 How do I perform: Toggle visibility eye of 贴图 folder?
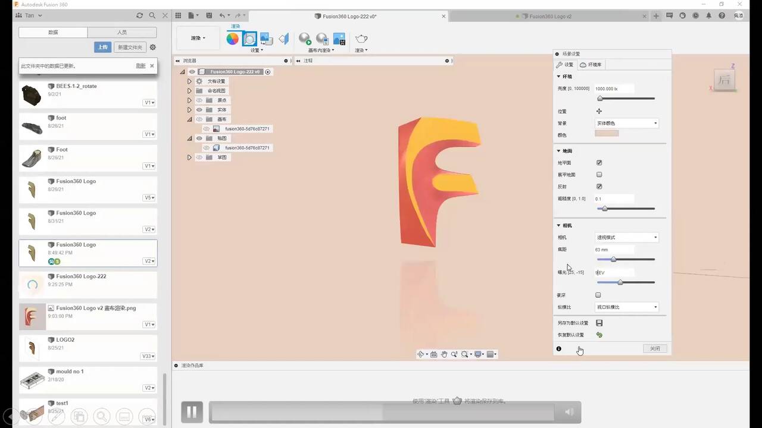(x=199, y=139)
